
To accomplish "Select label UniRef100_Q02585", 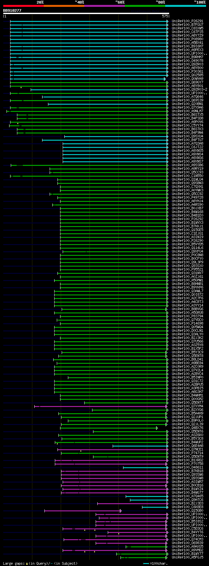I will click(187, 75).
